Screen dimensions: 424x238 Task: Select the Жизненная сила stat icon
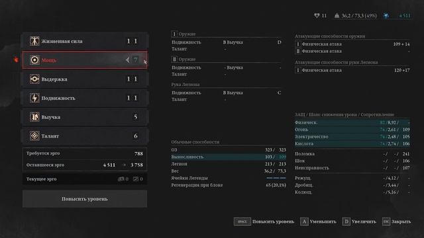tap(34, 41)
